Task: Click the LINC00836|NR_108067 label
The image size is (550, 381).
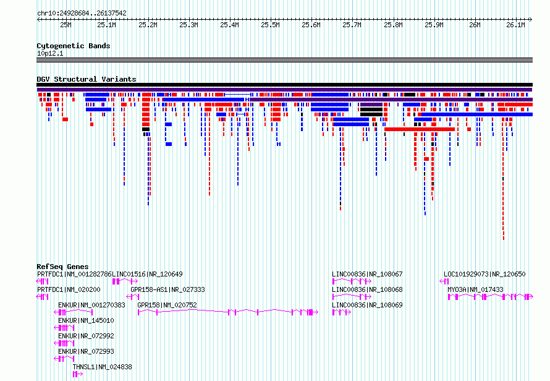Action: click(x=367, y=274)
